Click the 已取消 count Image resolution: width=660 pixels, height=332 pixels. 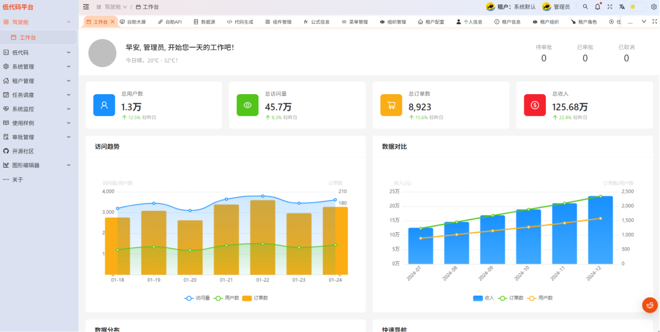626,58
